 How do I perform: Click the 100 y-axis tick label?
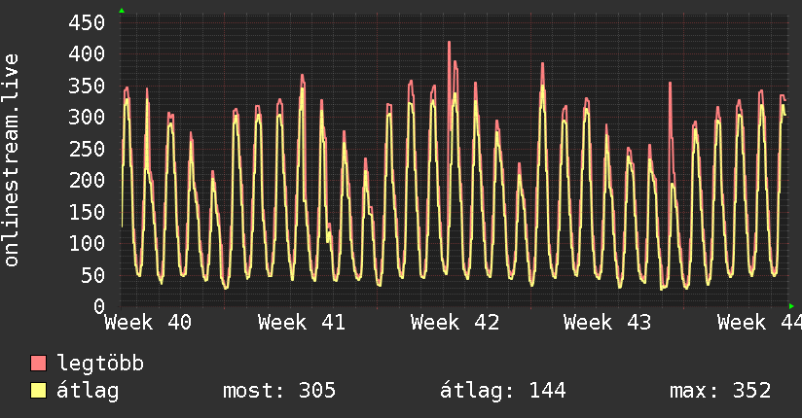point(87,243)
